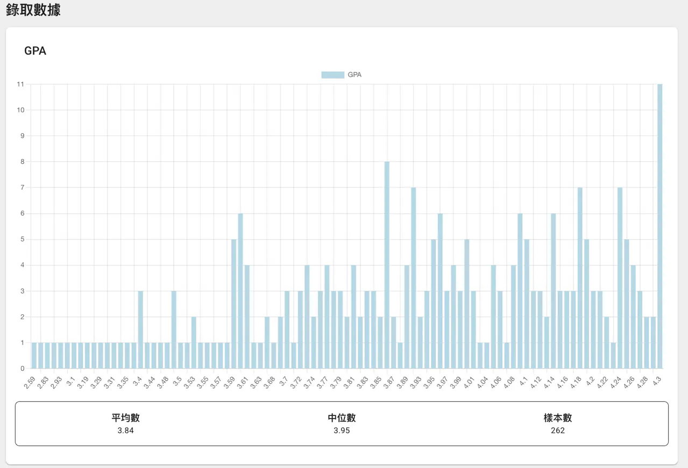The height and width of the screenshot is (468, 688).
Task: Click the y-axis label 11
Action: pos(20,84)
